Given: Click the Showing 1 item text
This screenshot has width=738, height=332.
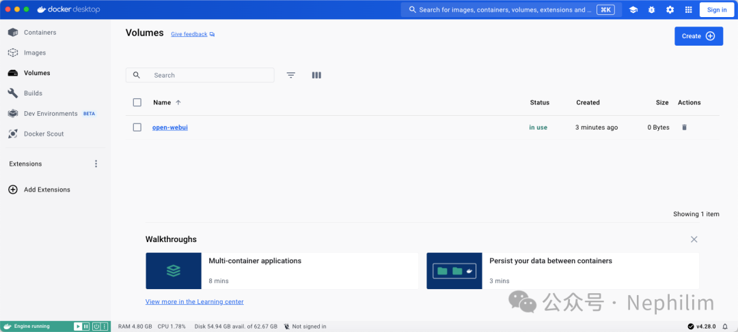Looking at the screenshot, I should (696, 214).
